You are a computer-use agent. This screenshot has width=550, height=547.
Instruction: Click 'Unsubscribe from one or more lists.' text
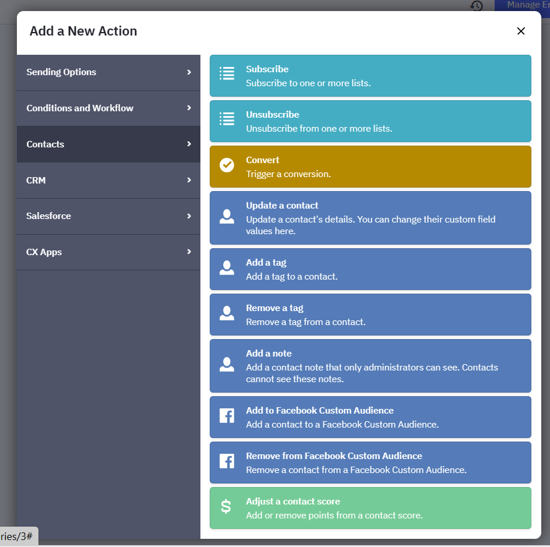click(319, 129)
